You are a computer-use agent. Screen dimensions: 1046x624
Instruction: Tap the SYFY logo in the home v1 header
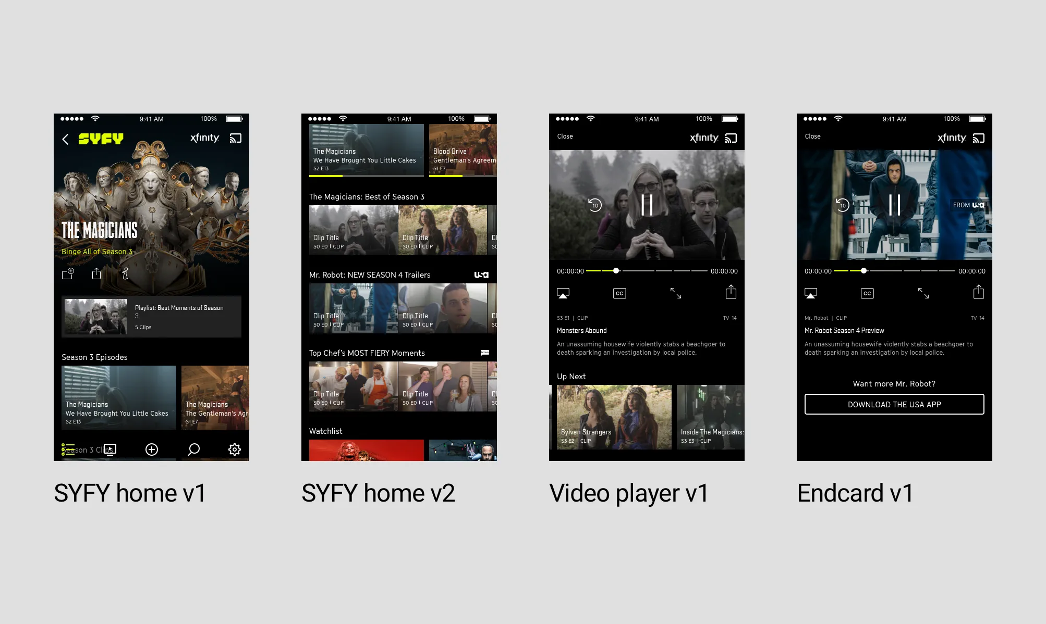tap(101, 139)
